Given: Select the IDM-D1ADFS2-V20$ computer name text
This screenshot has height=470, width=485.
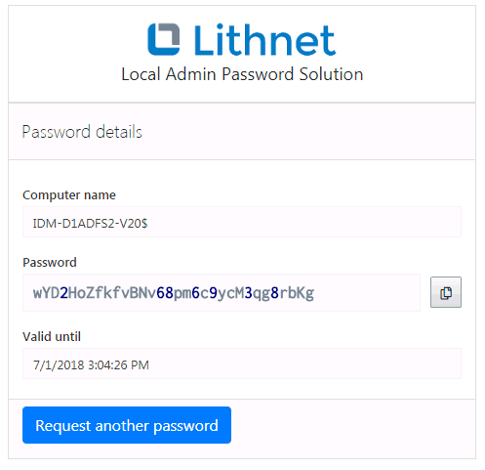Looking at the screenshot, I should [90, 224].
